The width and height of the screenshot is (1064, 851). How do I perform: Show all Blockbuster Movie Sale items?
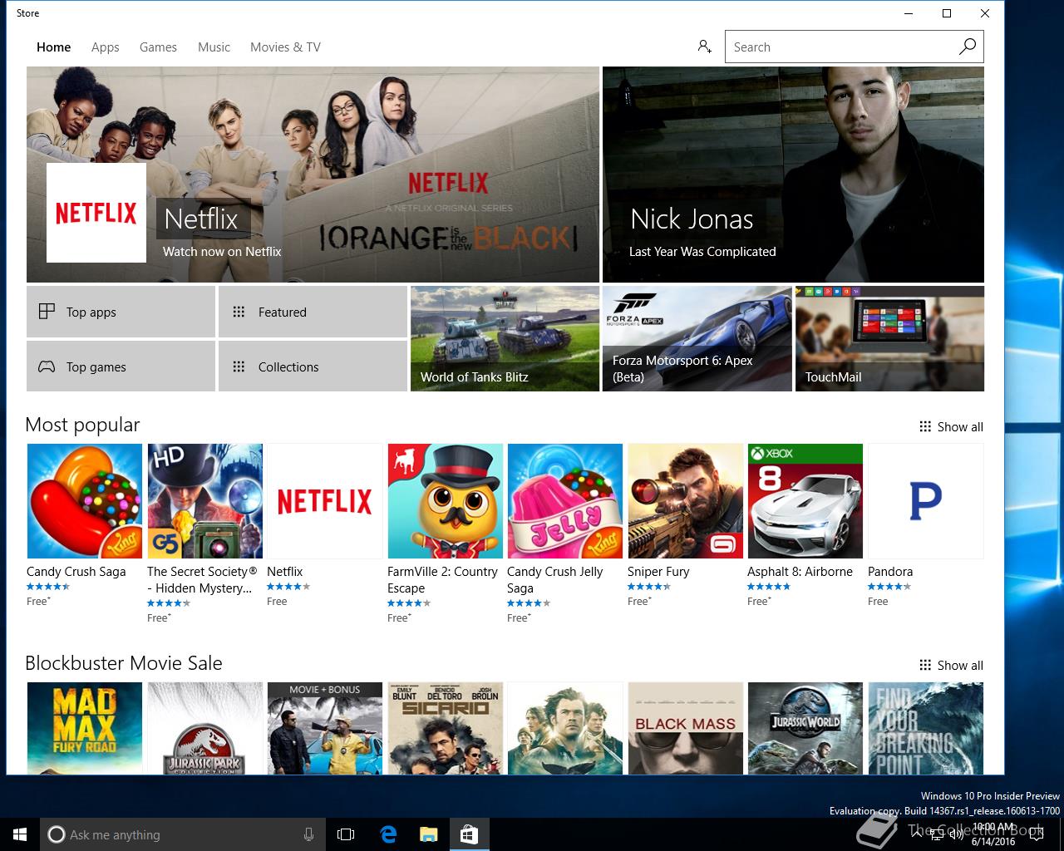[x=951, y=665]
